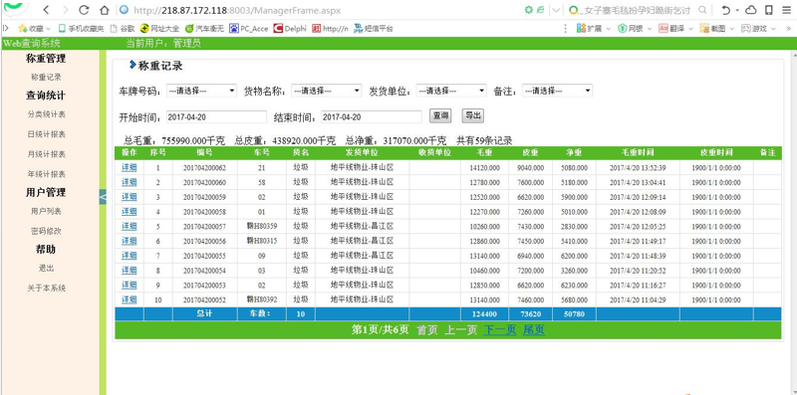Go to 下一页 next page link

(500, 330)
